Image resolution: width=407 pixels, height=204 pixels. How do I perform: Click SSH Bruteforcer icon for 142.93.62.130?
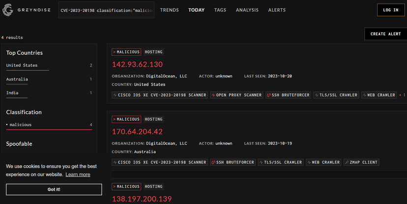pos(269,95)
